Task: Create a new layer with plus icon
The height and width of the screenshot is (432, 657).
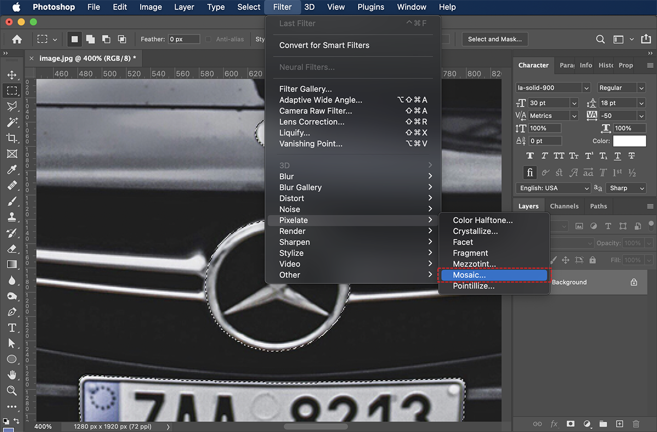Action: (x=620, y=424)
